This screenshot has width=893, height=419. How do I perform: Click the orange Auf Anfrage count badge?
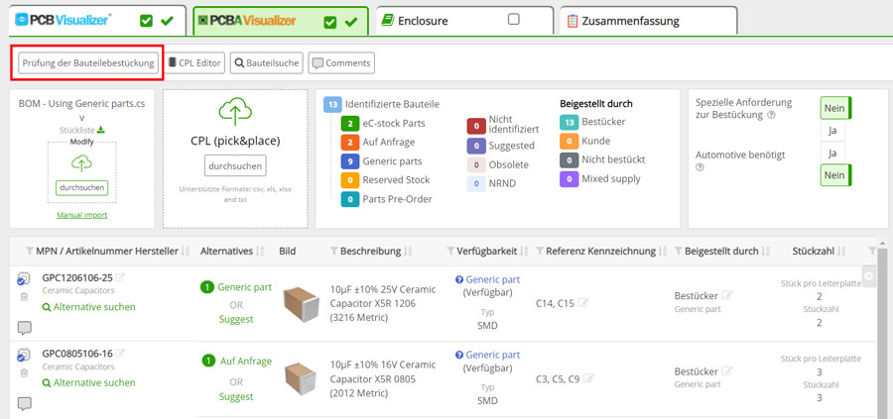pyautogui.click(x=349, y=142)
